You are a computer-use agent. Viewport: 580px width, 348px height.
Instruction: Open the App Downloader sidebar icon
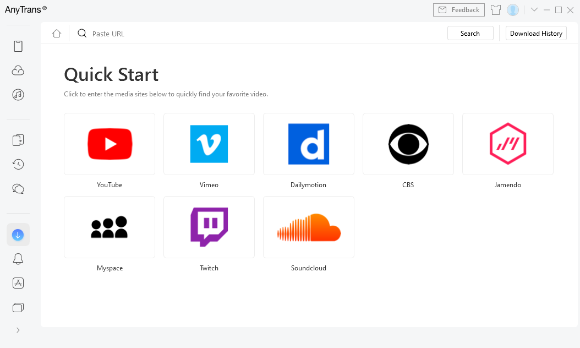coord(18,283)
